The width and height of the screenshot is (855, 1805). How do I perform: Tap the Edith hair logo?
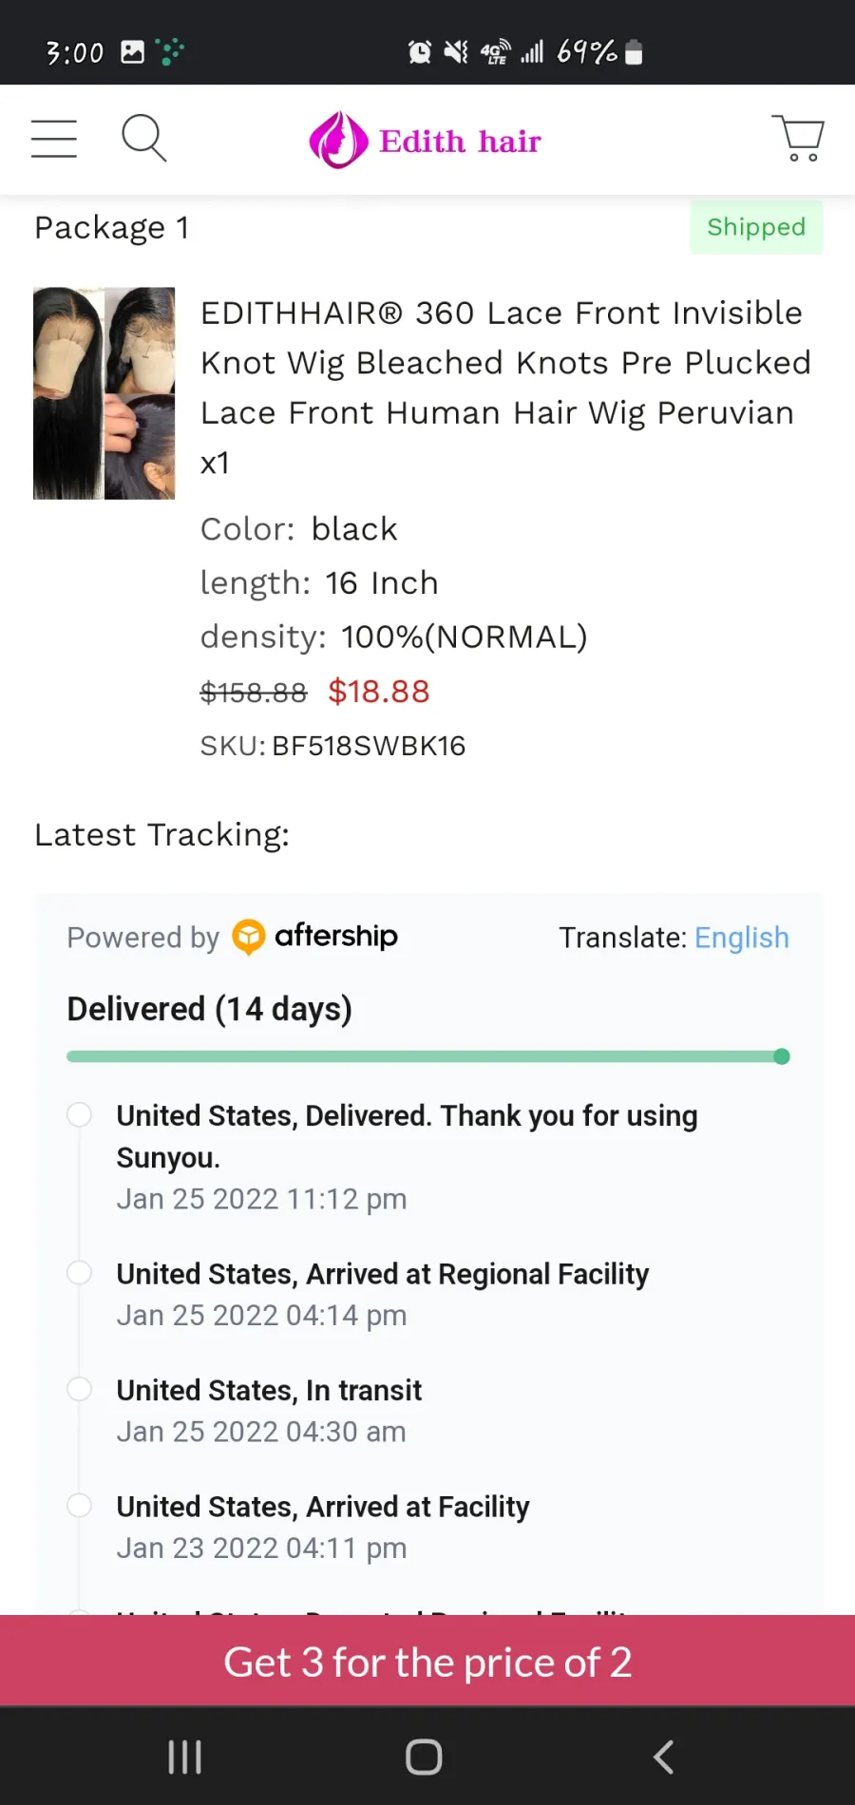426,141
